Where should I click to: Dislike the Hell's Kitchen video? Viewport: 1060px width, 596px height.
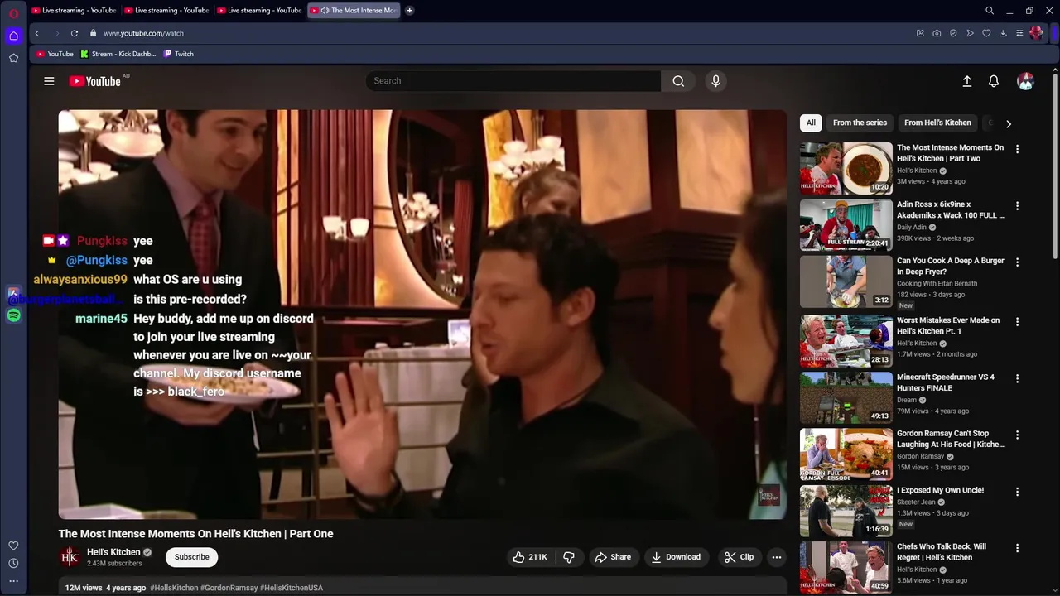pyautogui.click(x=569, y=557)
